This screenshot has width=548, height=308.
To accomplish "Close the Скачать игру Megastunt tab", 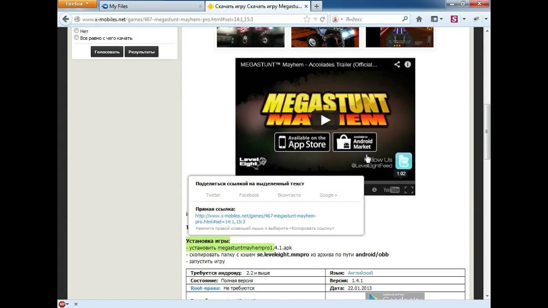I will [306, 6].
